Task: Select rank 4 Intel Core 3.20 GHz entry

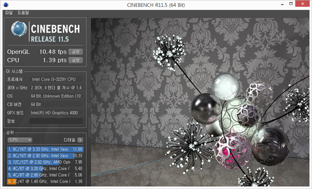Action: [x=45, y=169]
